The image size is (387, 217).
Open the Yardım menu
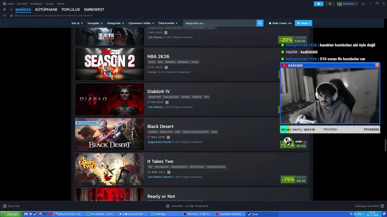[x=61, y=4]
